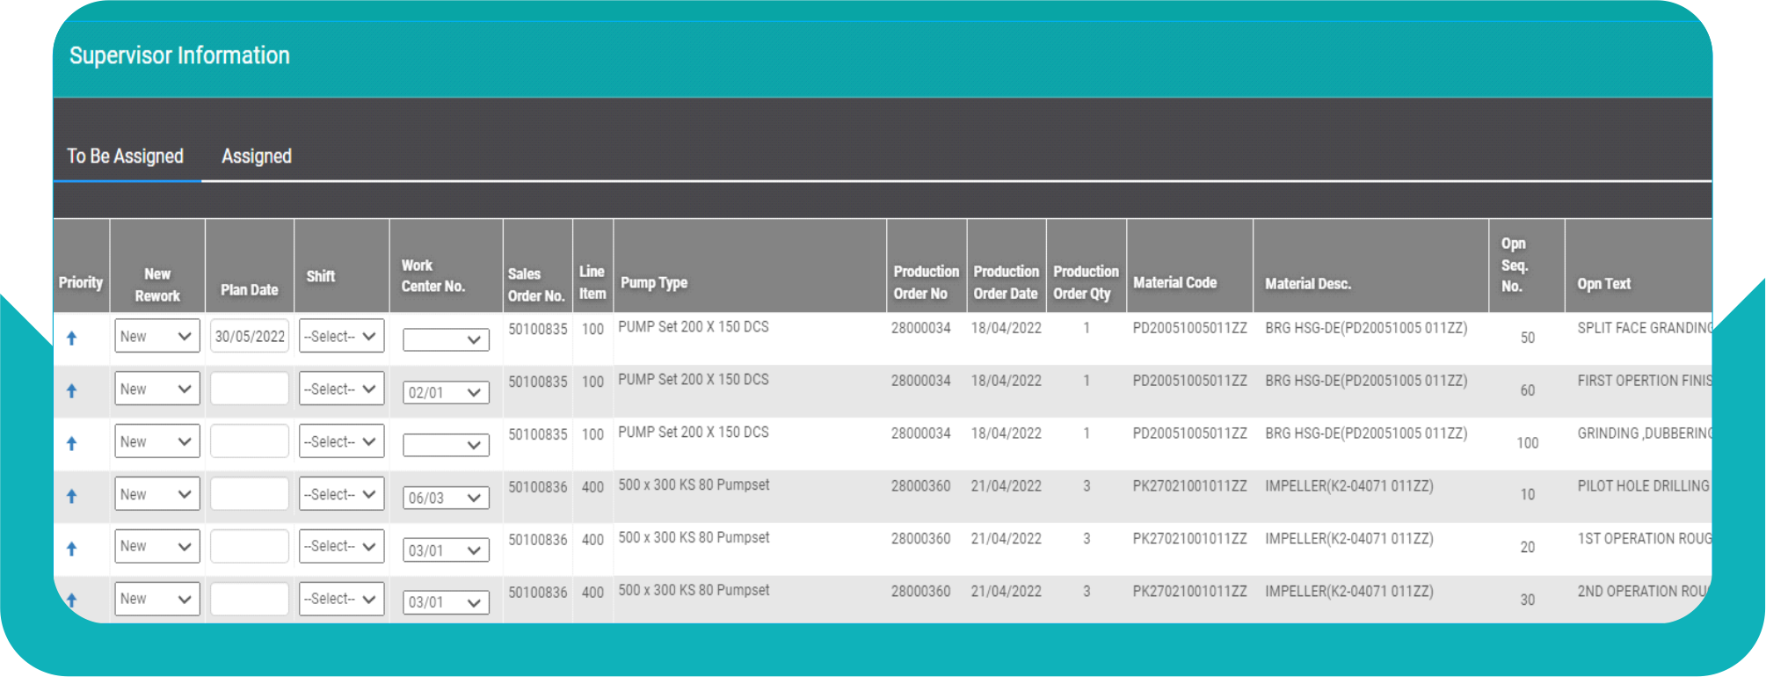Click priority up arrow in Opn Seq 60 row
The image size is (1766, 677).
72,390
